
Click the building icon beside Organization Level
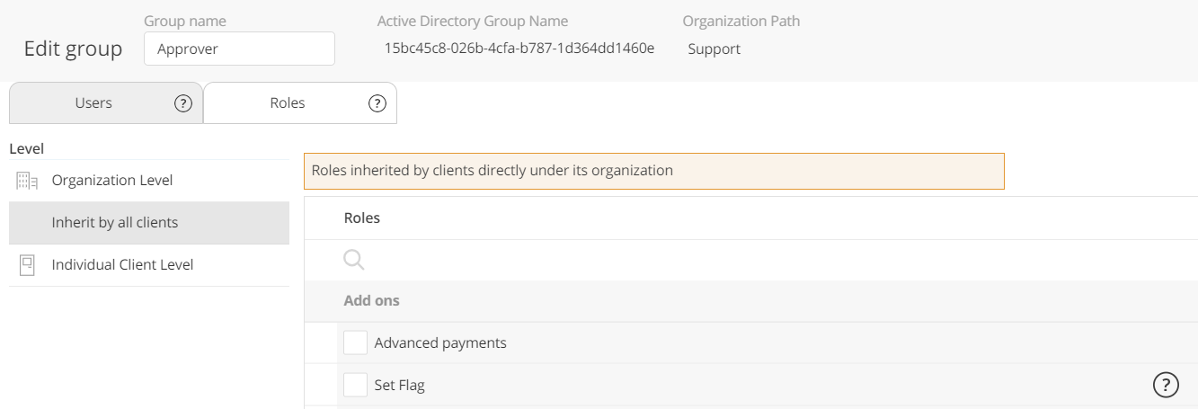27,181
